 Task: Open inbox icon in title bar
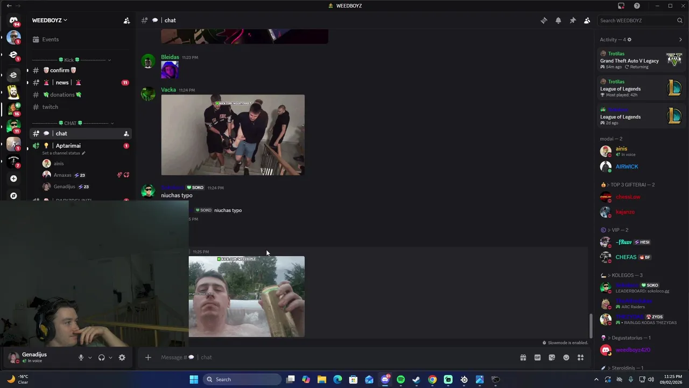point(621,6)
